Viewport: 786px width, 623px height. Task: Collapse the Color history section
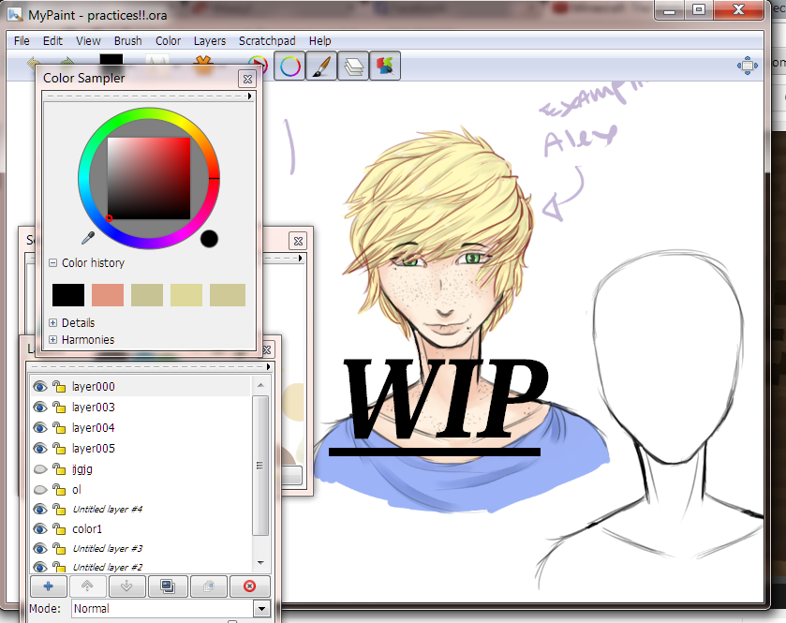tap(52, 262)
